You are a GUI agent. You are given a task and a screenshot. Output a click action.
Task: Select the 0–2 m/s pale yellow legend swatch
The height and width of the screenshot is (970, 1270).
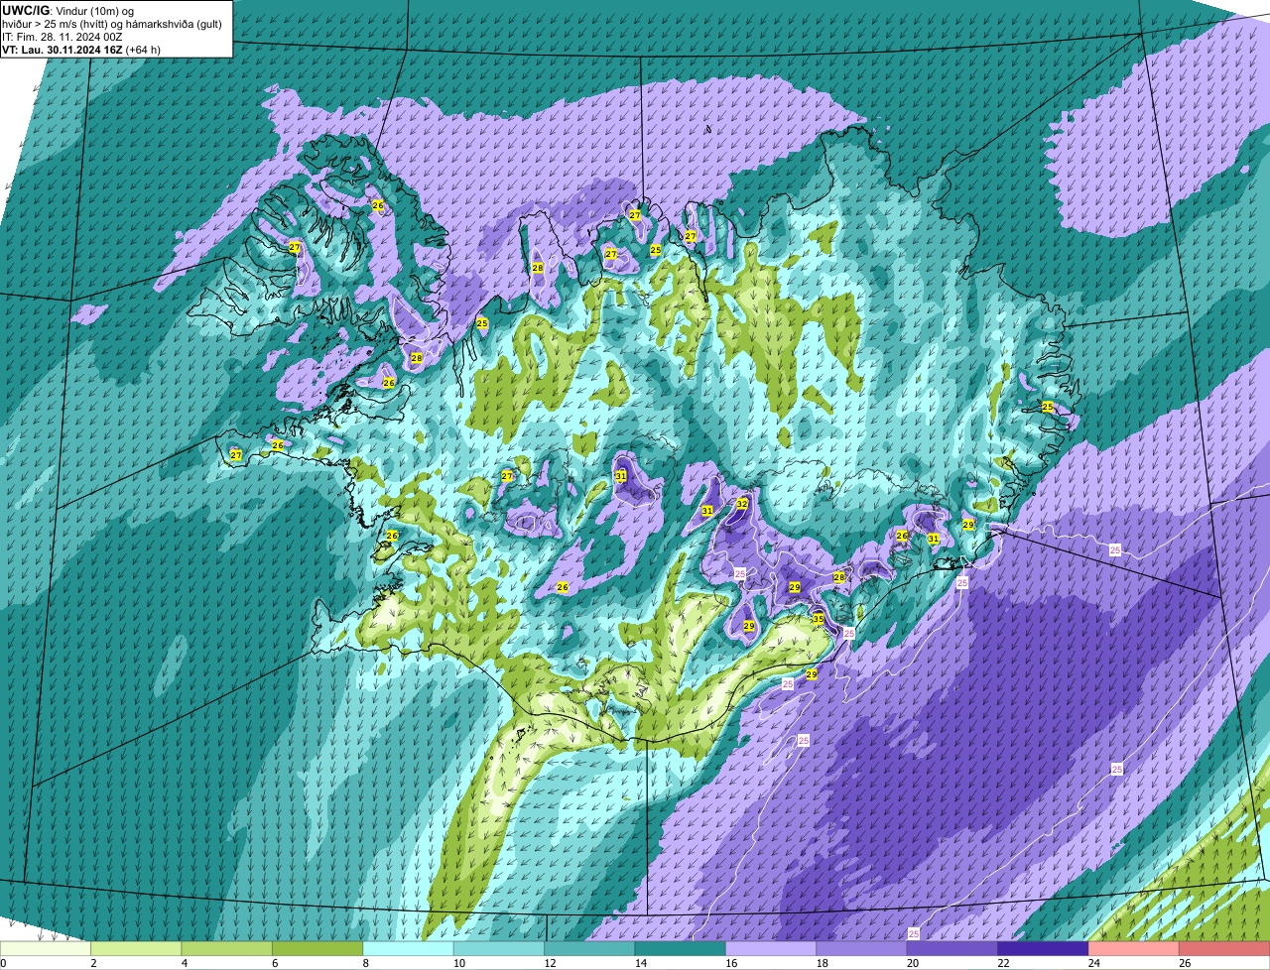click(x=46, y=949)
